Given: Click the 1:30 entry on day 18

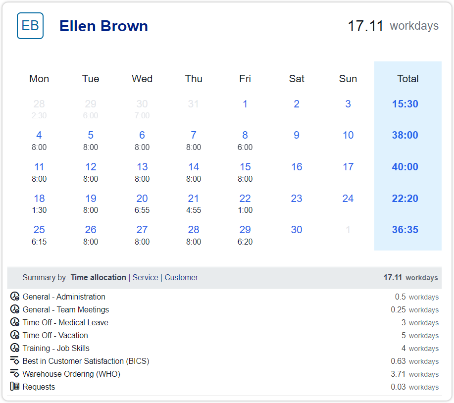Looking at the screenshot, I should pyautogui.click(x=39, y=210).
